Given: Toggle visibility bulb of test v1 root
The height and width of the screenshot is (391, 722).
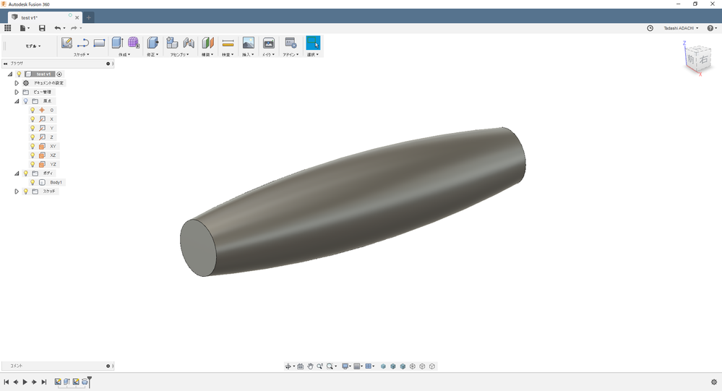Looking at the screenshot, I should pos(19,74).
